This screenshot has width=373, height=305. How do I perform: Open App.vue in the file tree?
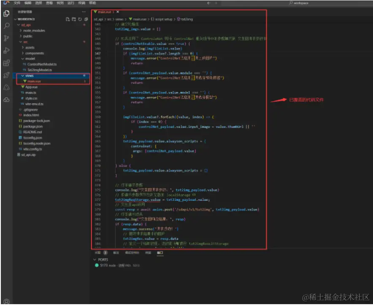(x=31, y=87)
